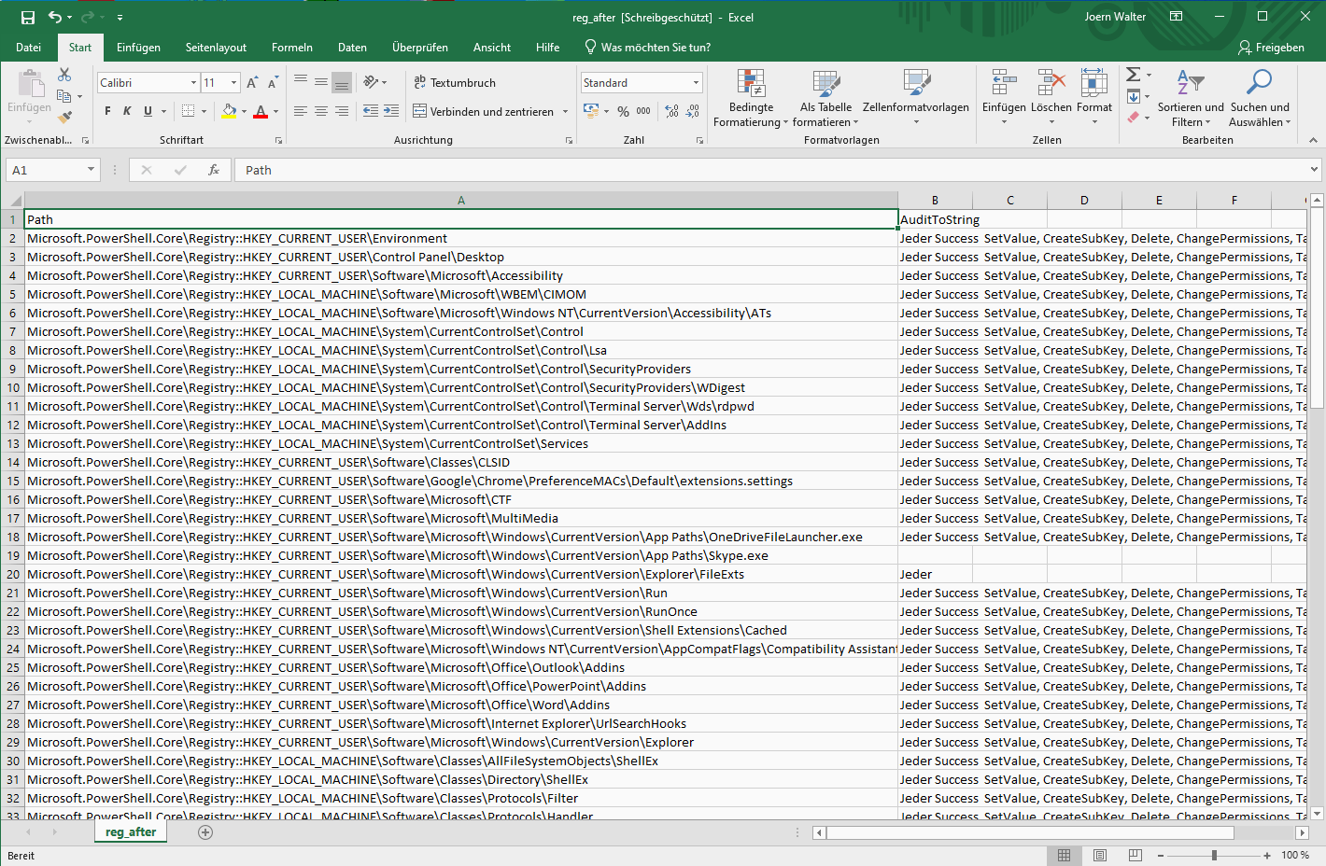
Task: Toggle Textumbruch wrap text
Action: (454, 83)
